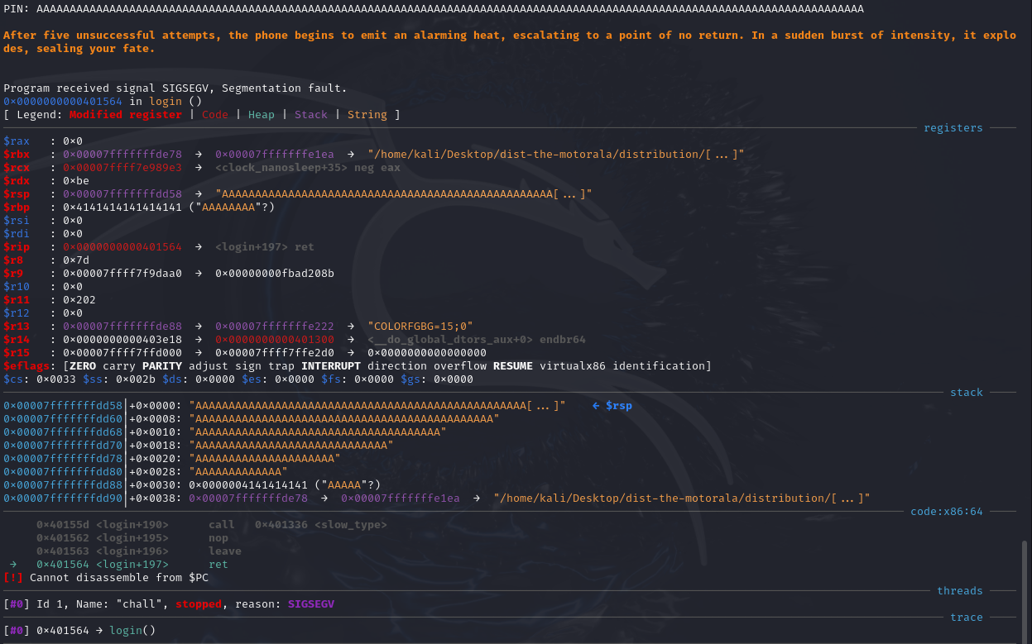Viewport: 1032px width, 644px height.
Task: Click the "registers" section header
Action: (x=953, y=128)
